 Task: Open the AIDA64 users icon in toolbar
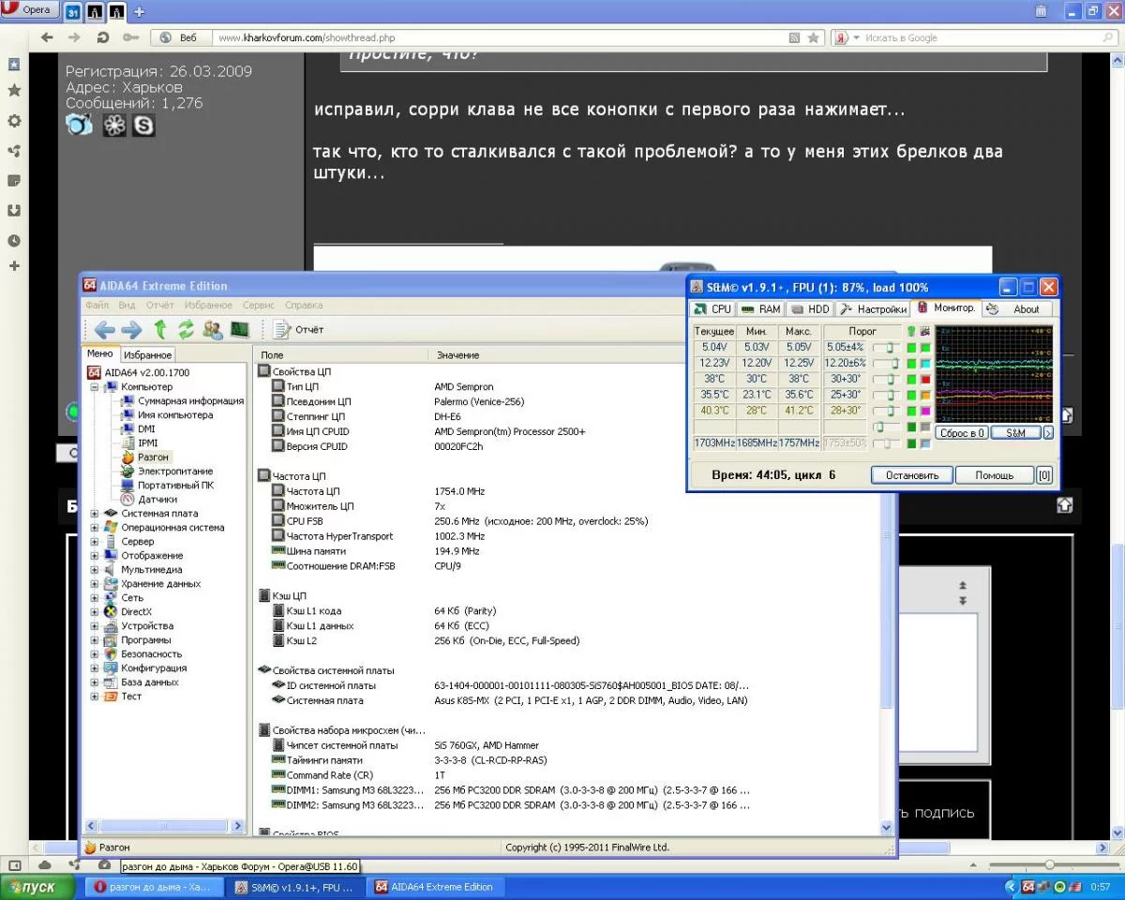tap(213, 329)
